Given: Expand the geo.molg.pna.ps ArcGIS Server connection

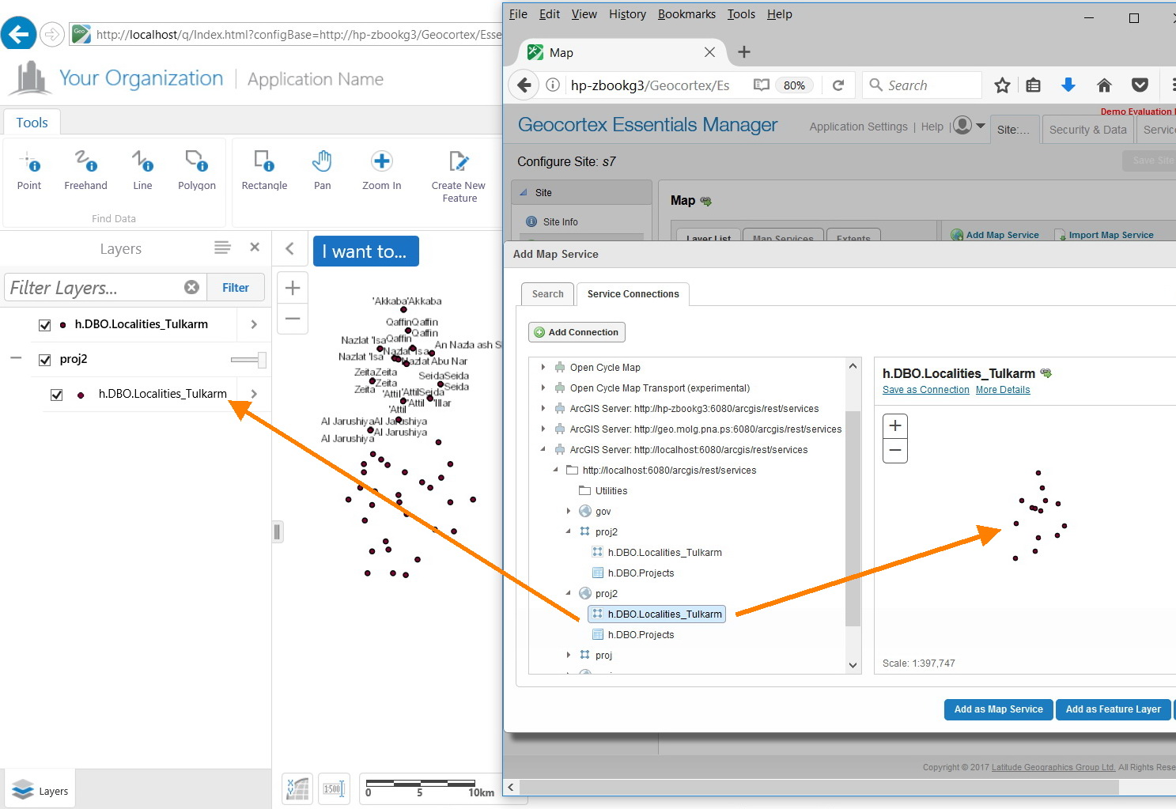Looking at the screenshot, I should coord(543,429).
